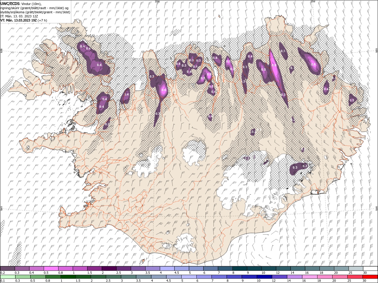Click the 0.1 label under the rain legend
The image size is (378, 283).
(x=2, y=281)
